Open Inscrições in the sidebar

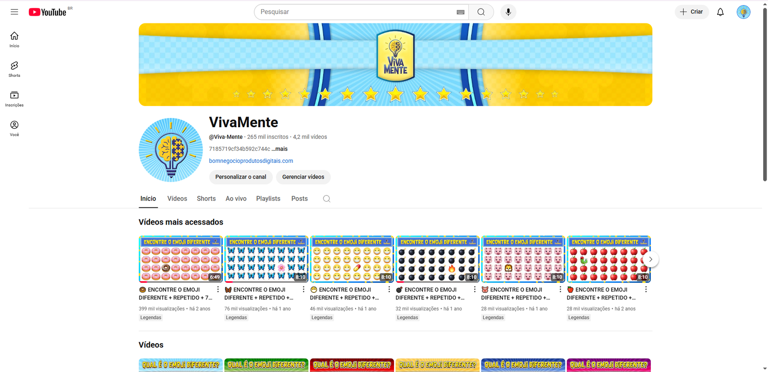[14, 99]
